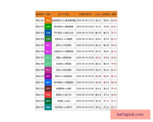The height and width of the screenshot is (122, 153).
Task: Select the 麦克阿瑟 FC vs 惠灵顿凤凰 match
Action: point(63,20)
